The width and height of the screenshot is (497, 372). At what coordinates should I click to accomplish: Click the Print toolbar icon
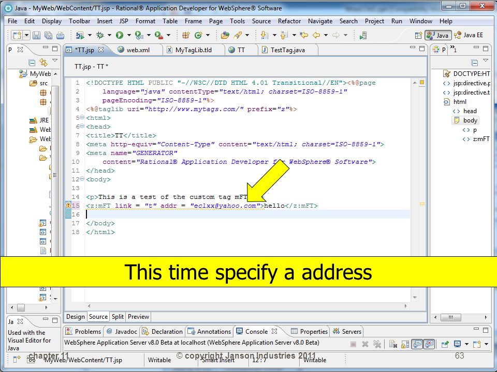coord(60,35)
